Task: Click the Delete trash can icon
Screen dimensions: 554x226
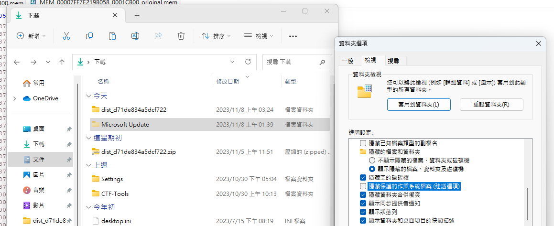Action: coord(181,36)
